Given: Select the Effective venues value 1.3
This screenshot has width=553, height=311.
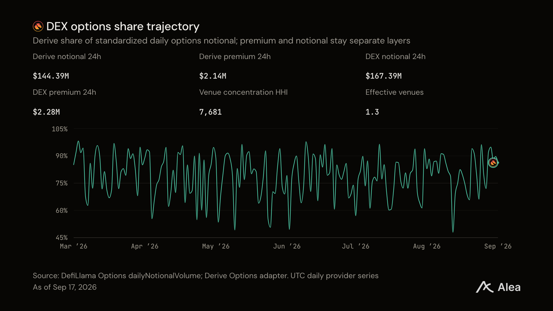Looking at the screenshot, I should coord(372,112).
